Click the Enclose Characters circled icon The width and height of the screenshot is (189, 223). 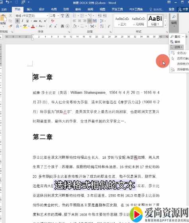67,26
